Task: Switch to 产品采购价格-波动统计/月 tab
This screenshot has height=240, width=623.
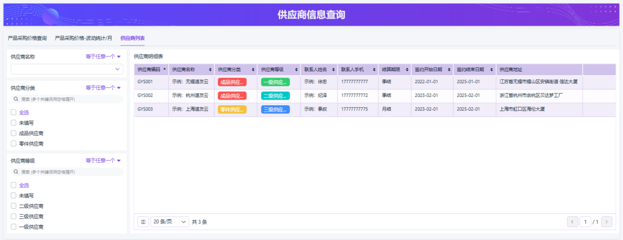Action: (x=84, y=38)
